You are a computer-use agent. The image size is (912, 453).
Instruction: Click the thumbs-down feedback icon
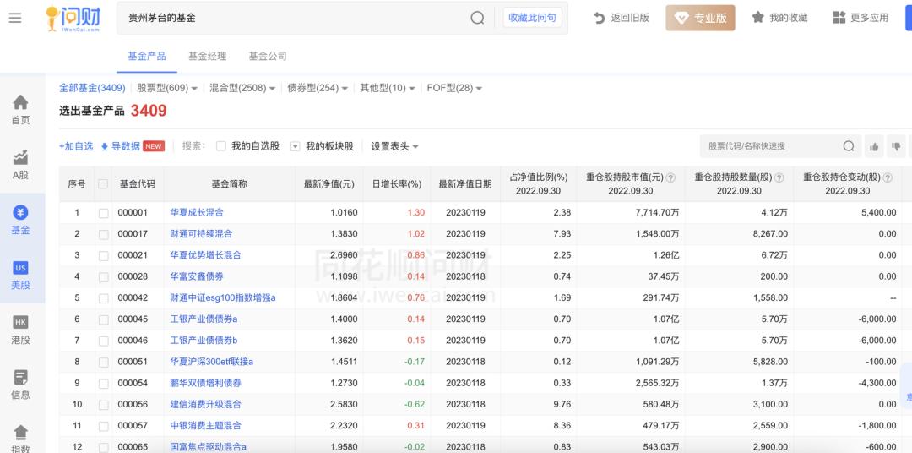896,146
